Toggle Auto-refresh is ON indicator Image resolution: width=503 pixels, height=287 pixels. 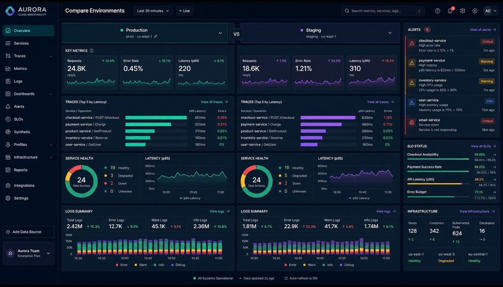pyautogui.click(x=301, y=278)
